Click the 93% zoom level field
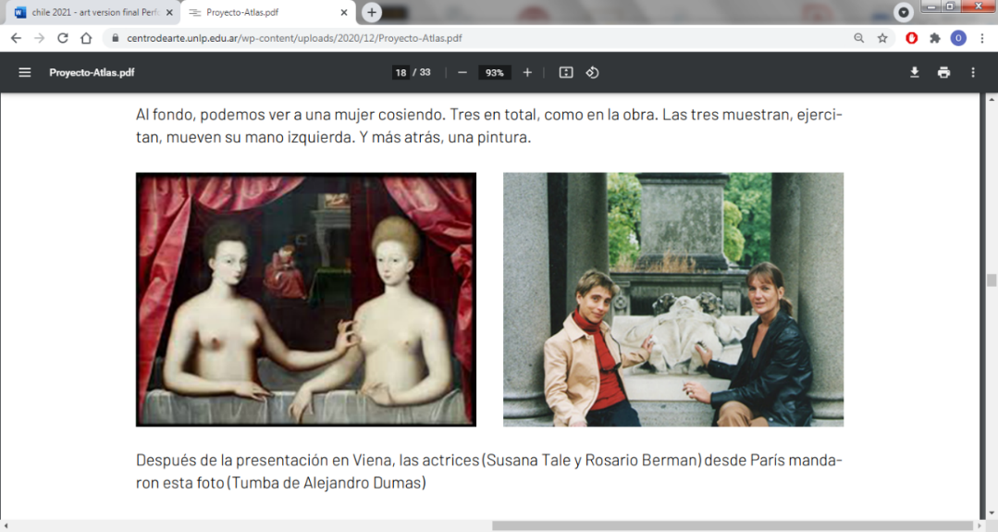The height and width of the screenshot is (532, 998). (x=495, y=72)
